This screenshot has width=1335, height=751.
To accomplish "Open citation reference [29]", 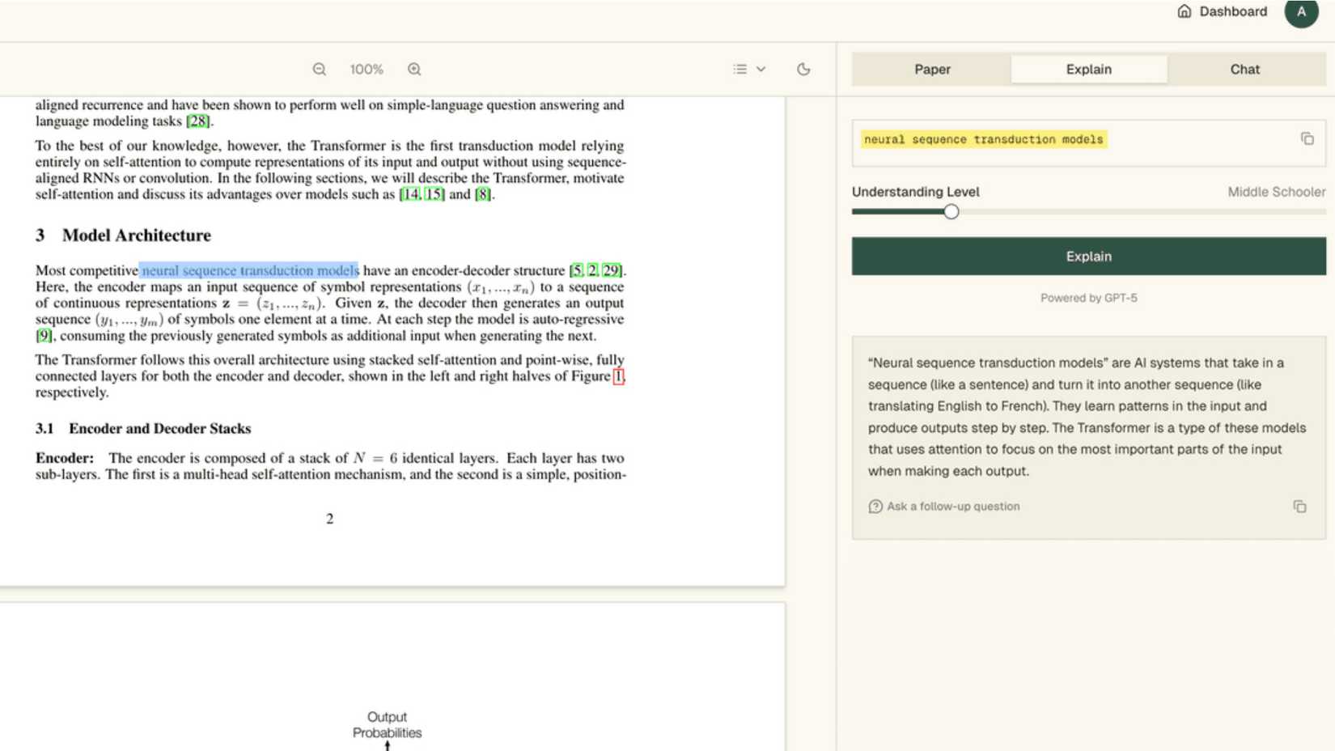I will (612, 270).
